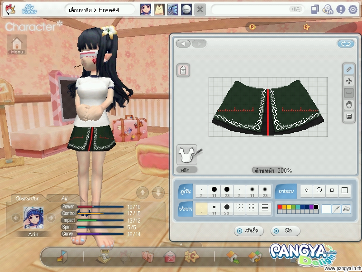The height and width of the screenshot is (272, 362).
Task: Choose the yellow color swatch
Action: (x=289, y=207)
